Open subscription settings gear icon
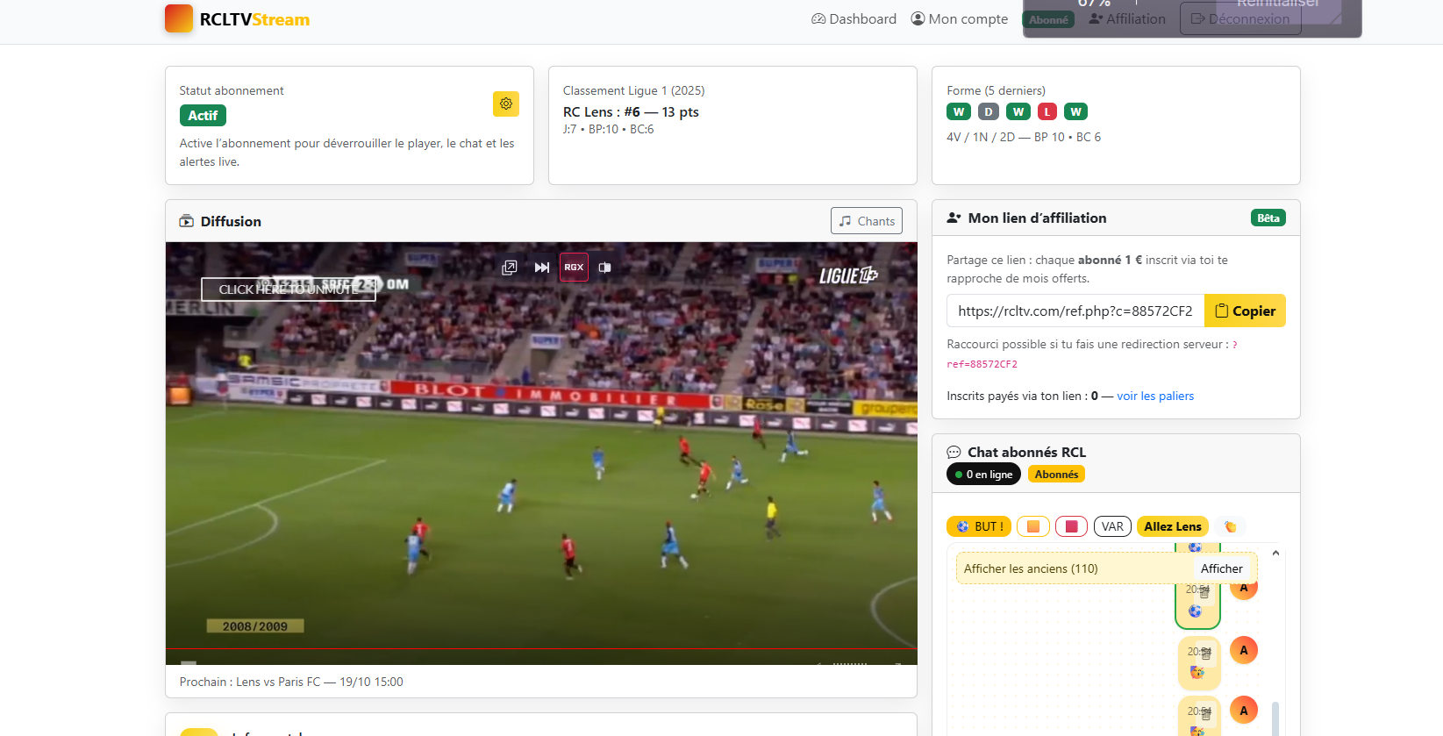Image resolution: width=1443 pixels, height=736 pixels. coord(505,104)
